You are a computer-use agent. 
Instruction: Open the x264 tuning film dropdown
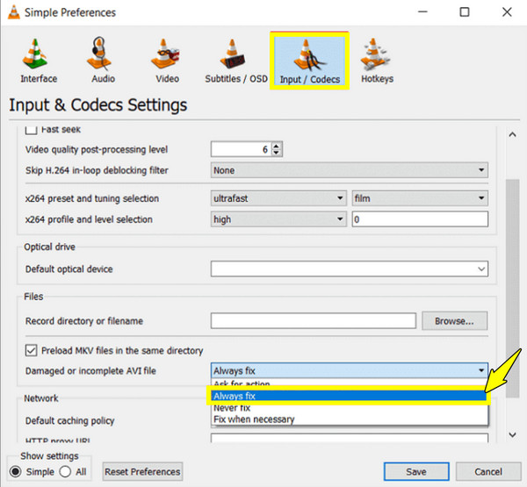pyautogui.click(x=420, y=198)
